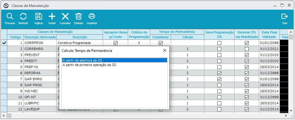The image size is (295, 120).
Task: Click the horizontal scrollbar thumb
Action: [9, 115]
